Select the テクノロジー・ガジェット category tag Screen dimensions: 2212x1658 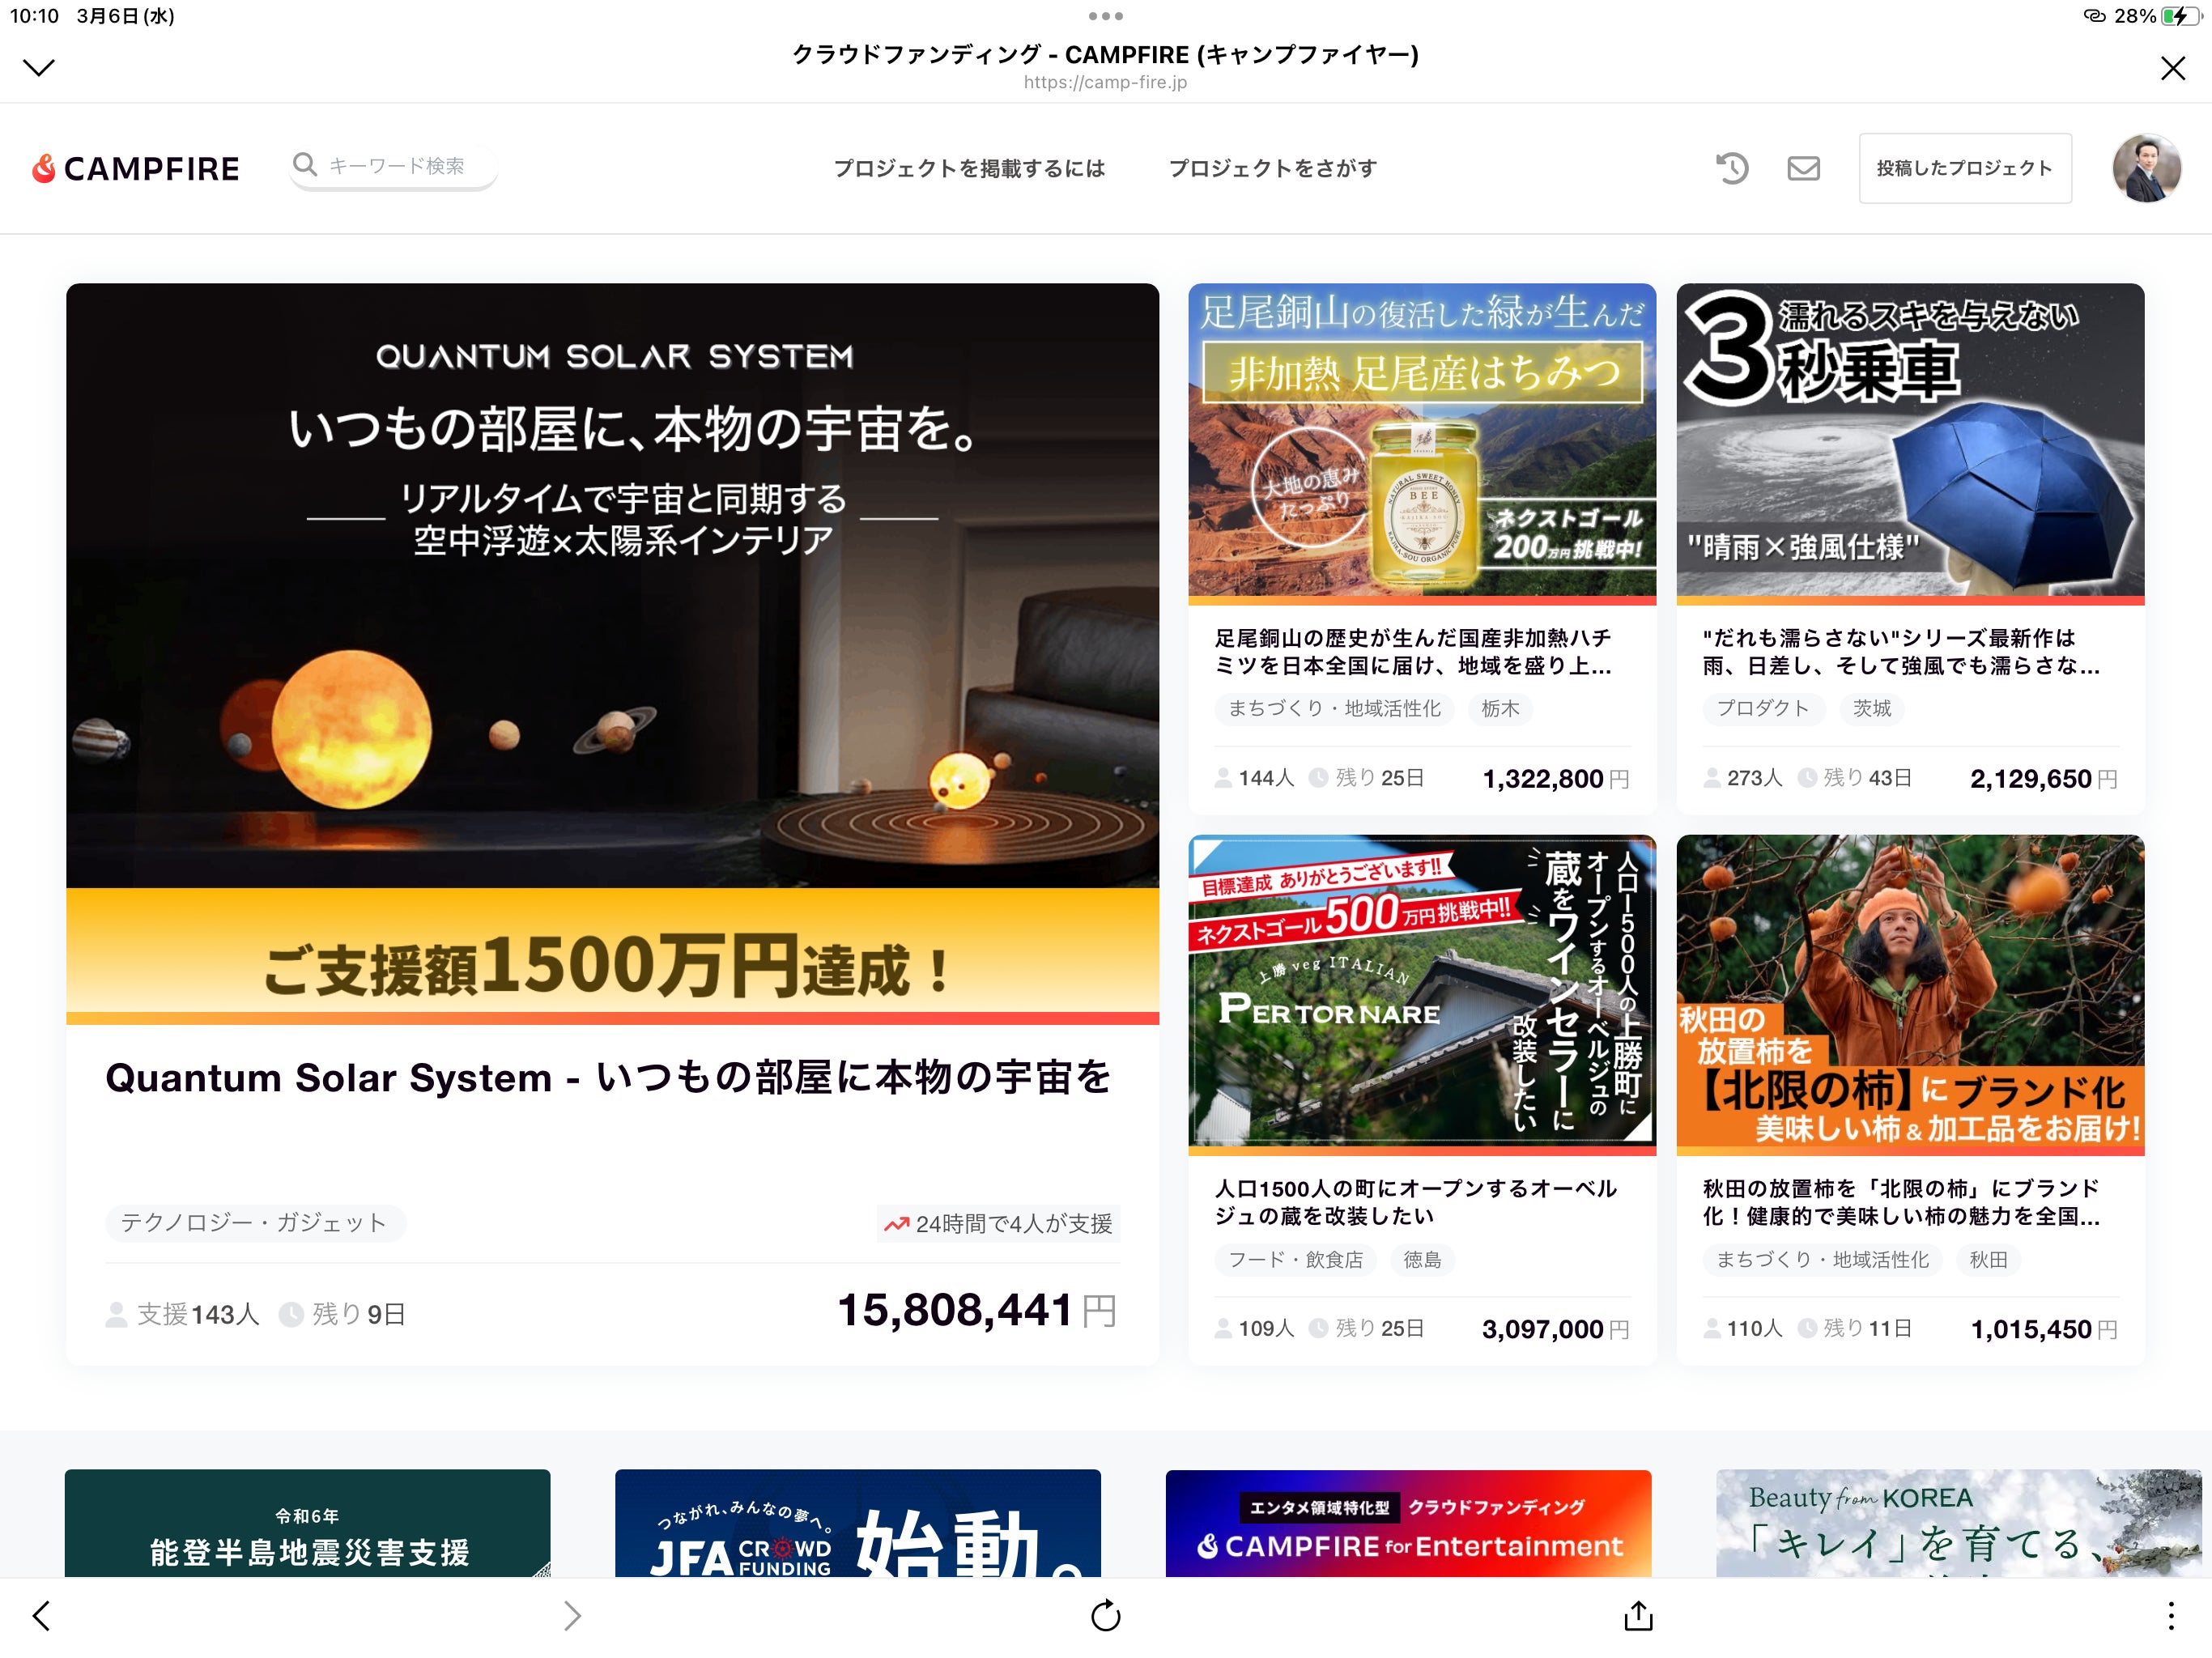[x=254, y=1222]
